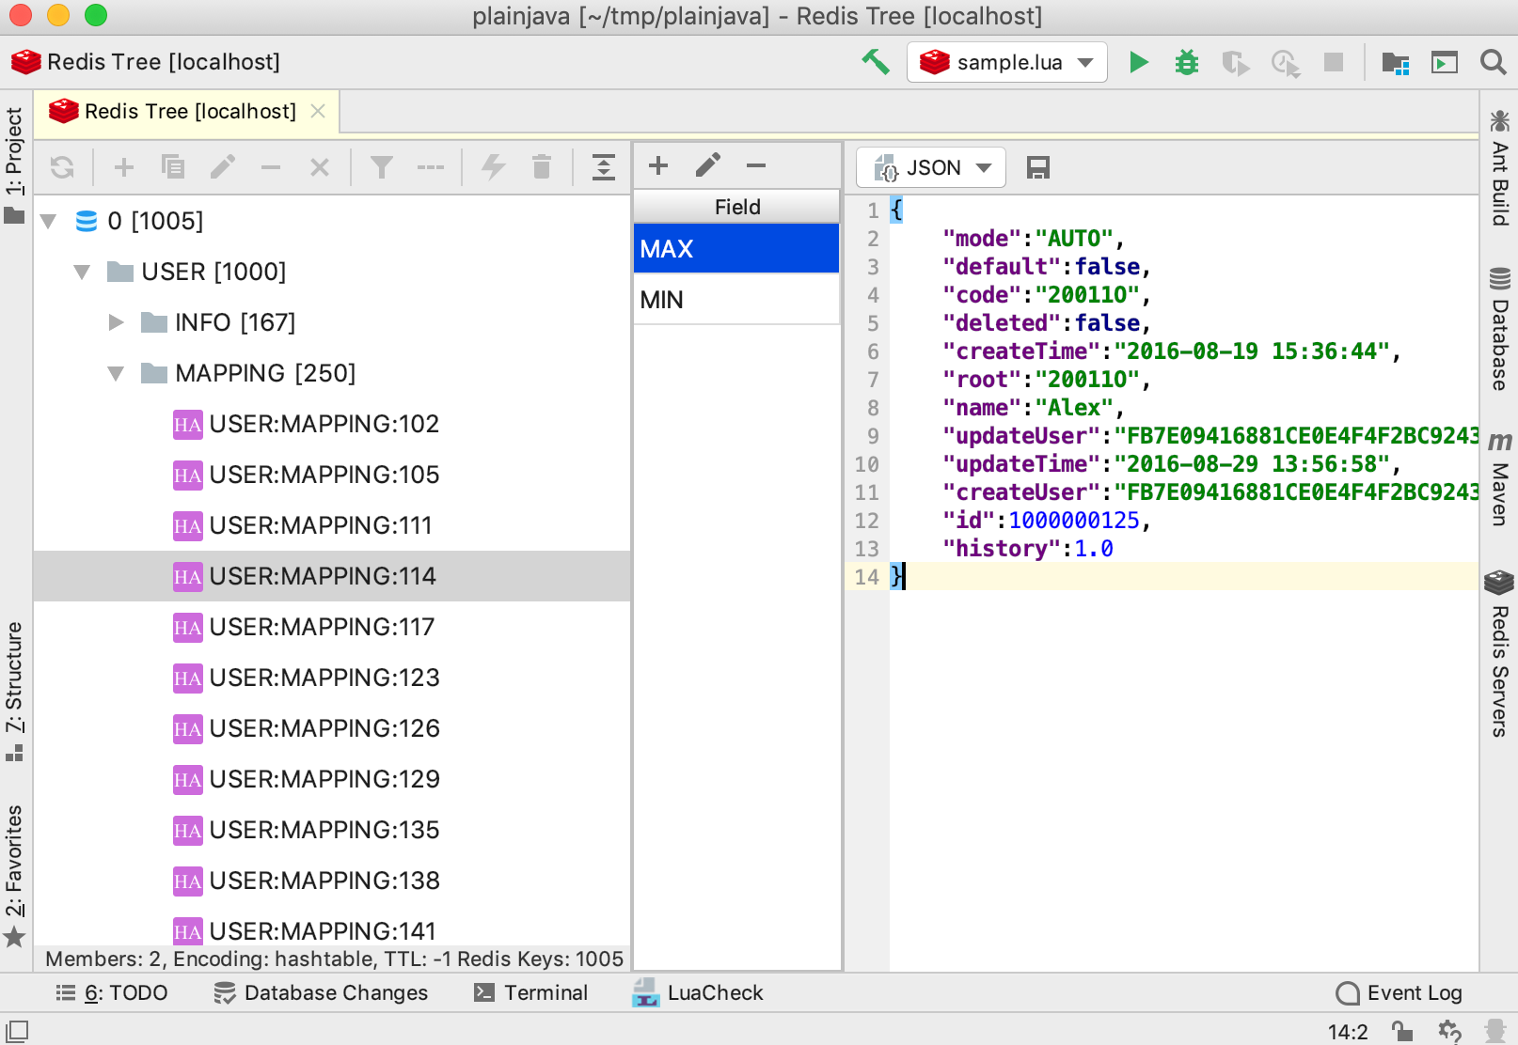Stop the running process
Screen dimensions: 1518x1045
(x=1333, y=62)
